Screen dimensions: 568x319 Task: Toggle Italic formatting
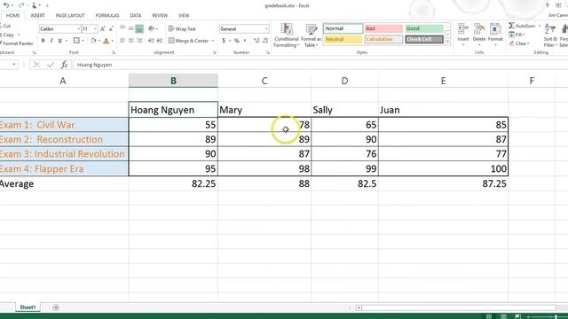point(51,41)
